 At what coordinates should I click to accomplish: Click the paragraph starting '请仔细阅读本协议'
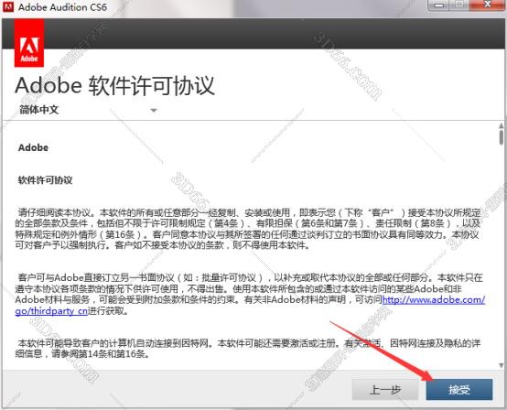point(248,229)
